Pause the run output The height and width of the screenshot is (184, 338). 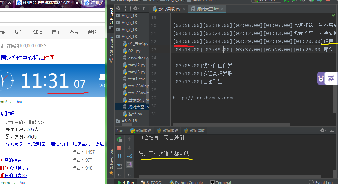click(119, 156)
